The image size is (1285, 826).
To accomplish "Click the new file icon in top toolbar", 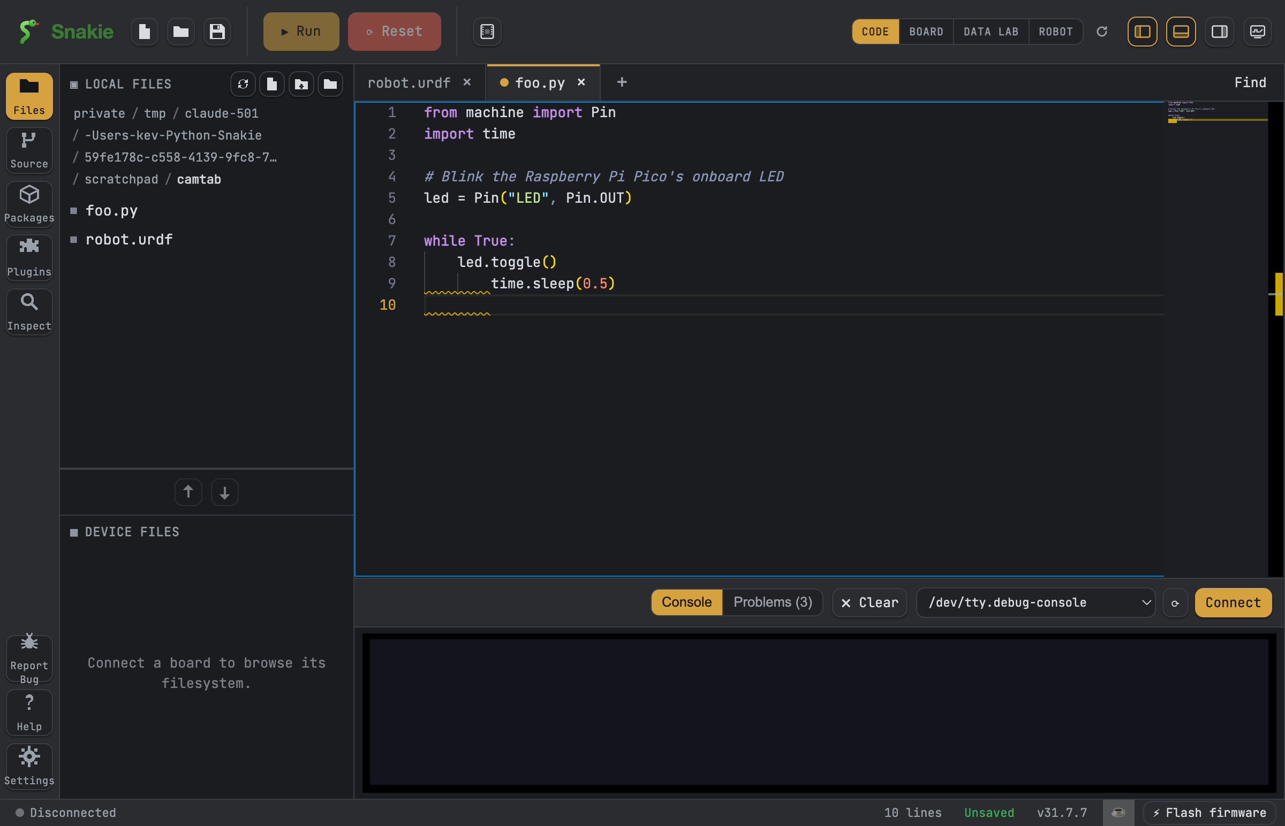I will [145, 32].
